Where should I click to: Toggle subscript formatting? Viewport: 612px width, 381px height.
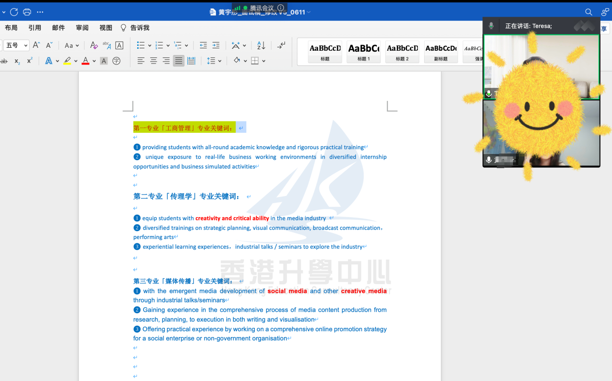pos(17,61)
